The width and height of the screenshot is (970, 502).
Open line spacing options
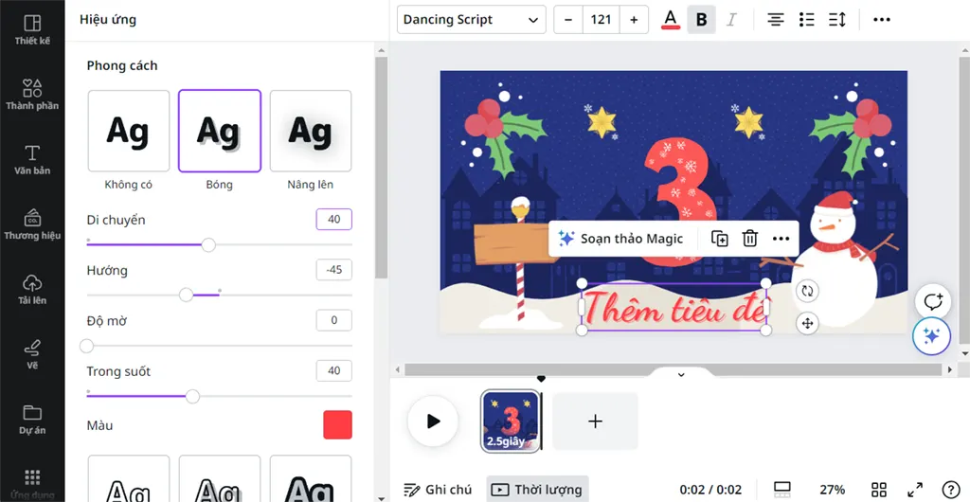(x=837, y=20)
